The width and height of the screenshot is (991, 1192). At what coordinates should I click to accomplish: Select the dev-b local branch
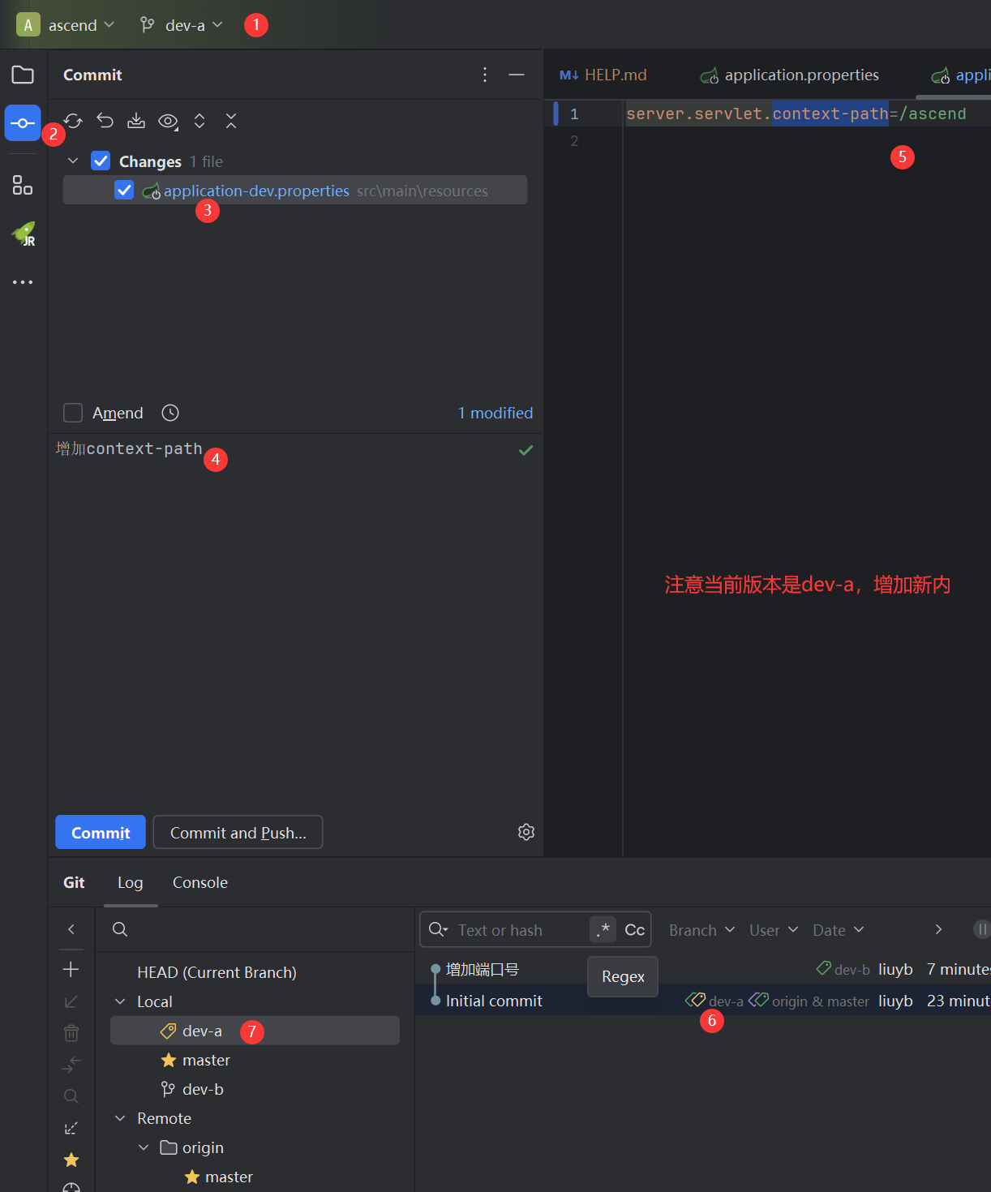coord(203,1089)
